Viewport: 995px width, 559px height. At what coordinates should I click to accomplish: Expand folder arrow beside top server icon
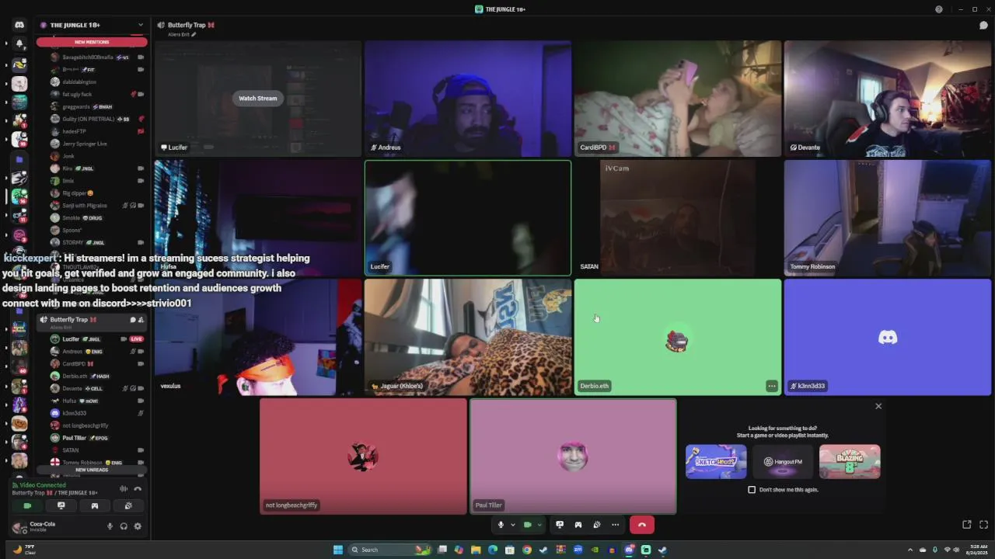6,44
